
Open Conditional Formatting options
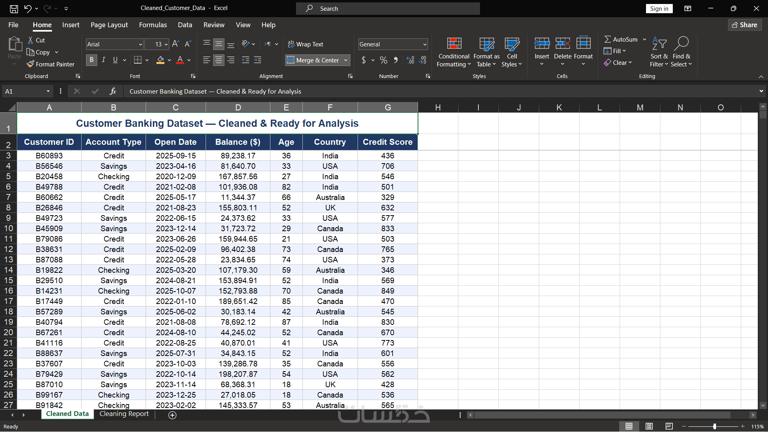point(454,52)
